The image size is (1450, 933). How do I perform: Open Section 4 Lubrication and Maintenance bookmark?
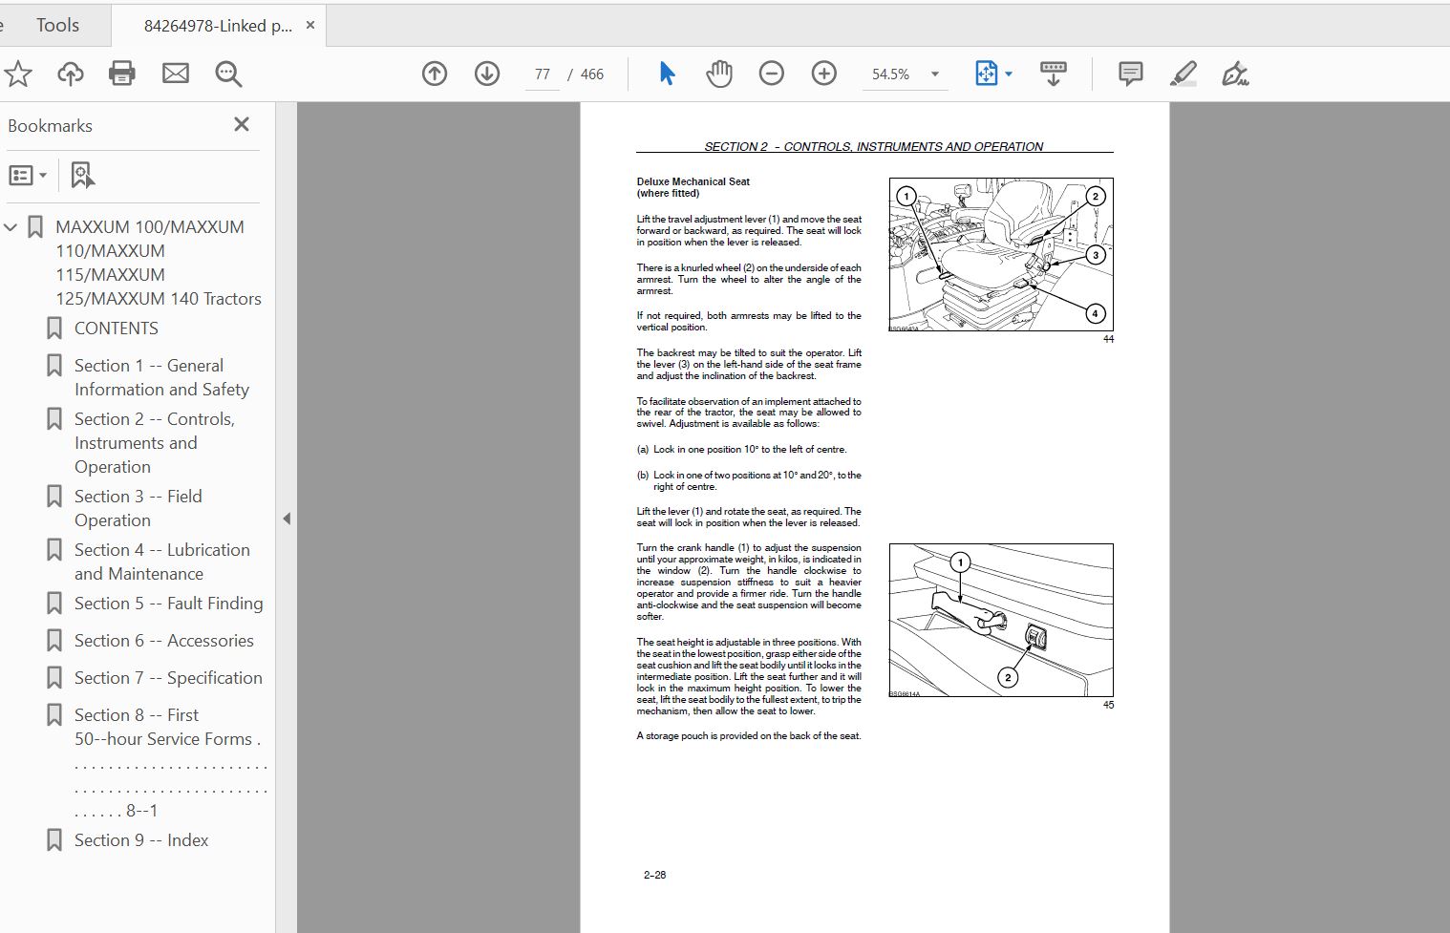click(x=162, y=562)
